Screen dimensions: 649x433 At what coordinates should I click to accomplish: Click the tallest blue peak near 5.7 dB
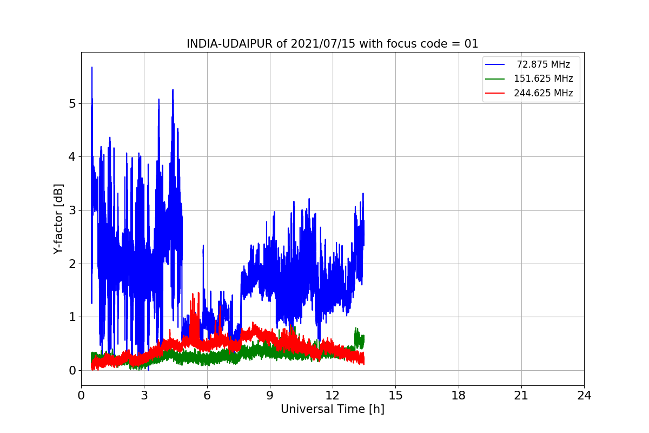(x=92, y=69)
